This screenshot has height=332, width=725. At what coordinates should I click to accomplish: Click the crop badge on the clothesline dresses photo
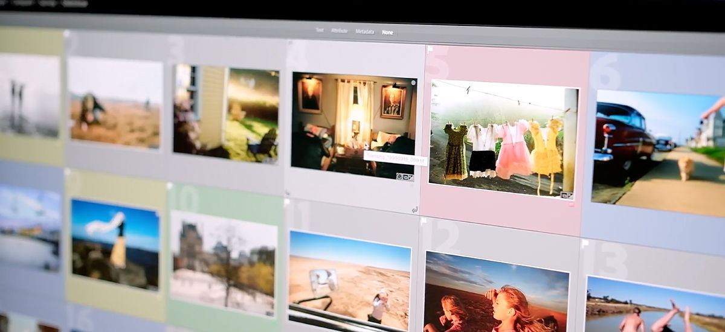564,195
